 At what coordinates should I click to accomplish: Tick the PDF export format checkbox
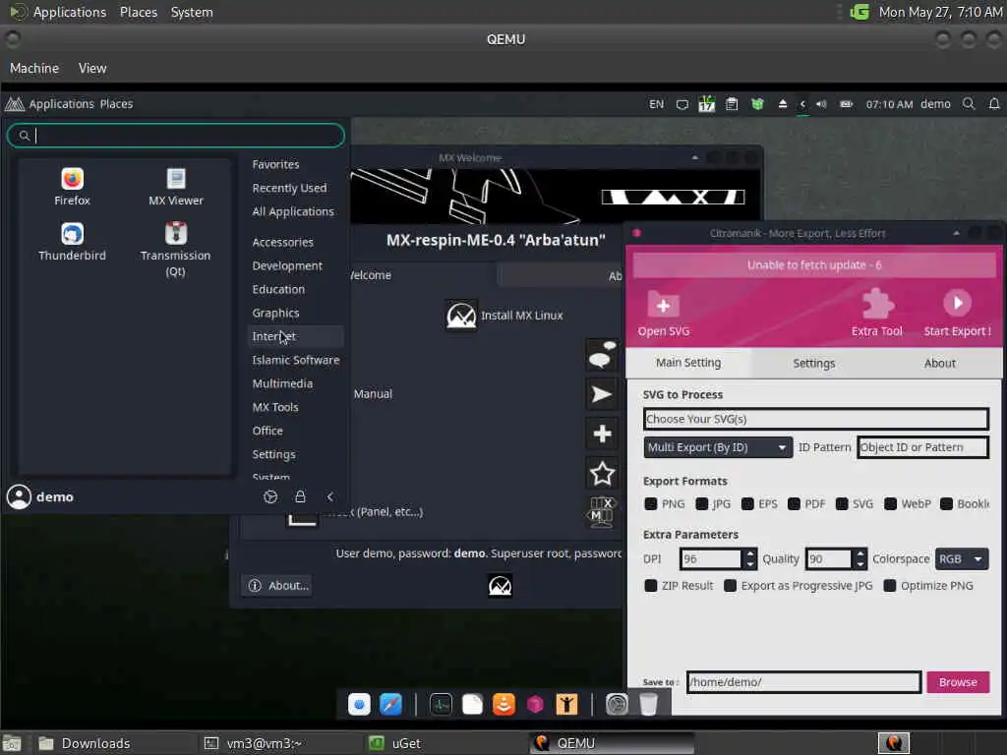click(795, 504)
